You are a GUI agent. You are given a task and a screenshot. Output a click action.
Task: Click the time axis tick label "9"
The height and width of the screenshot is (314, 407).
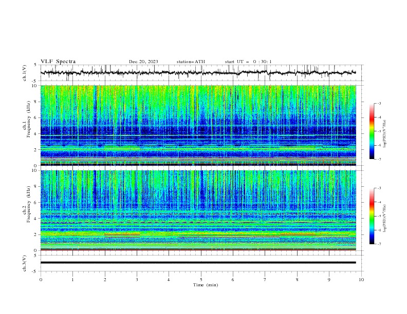click(x=329, y=280)
